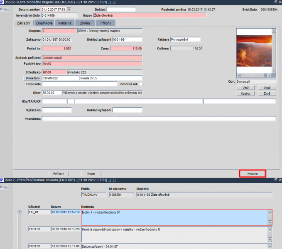Click the Obr. filename field Slunce.gif

tap(256, 81)
